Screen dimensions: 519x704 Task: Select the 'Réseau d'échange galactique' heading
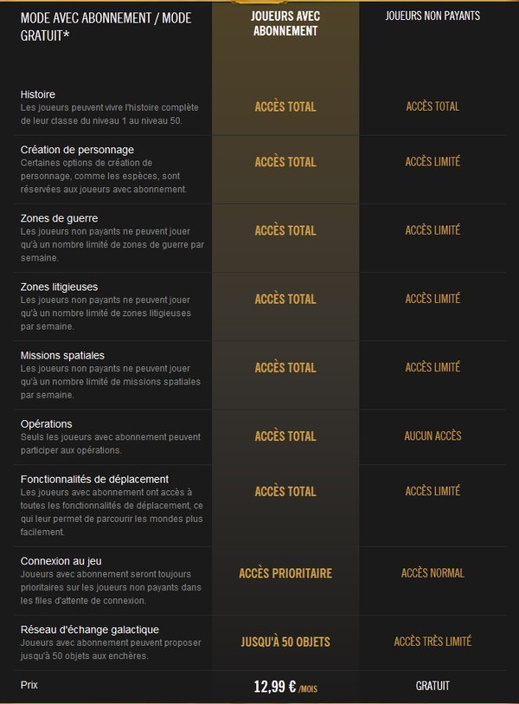(90, 630)
